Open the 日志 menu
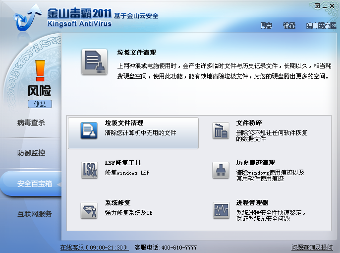Viewport: 340px width, 253px height. tap(266, 26)
